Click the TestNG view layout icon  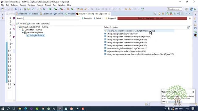pos(182,14)
